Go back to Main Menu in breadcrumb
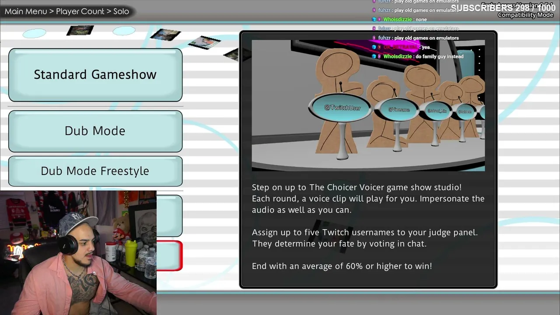 tap(26, 11)
